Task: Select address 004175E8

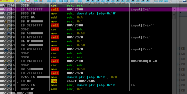Action: 7,69
